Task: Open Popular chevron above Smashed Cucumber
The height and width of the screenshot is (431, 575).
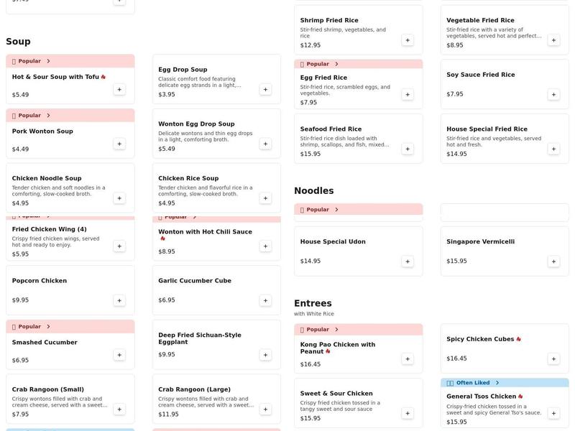Action: (48, 326)
